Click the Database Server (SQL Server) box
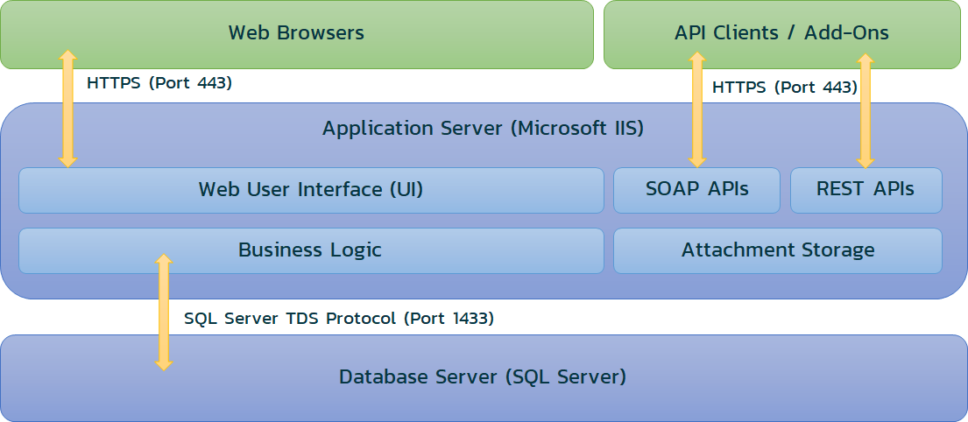The height and width of the screenshot is (422, 968). tap(483, 378)
